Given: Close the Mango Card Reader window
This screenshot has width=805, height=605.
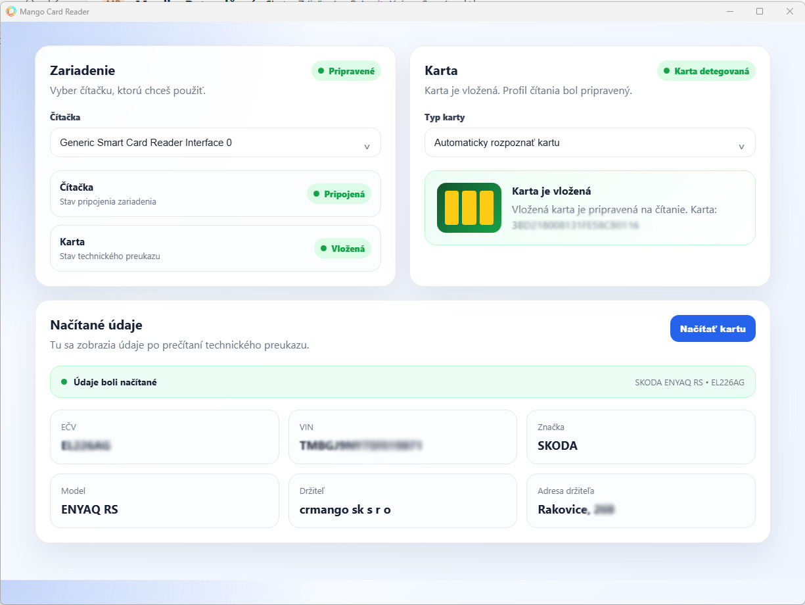Looking at the screenshot, I should point(790,11).
